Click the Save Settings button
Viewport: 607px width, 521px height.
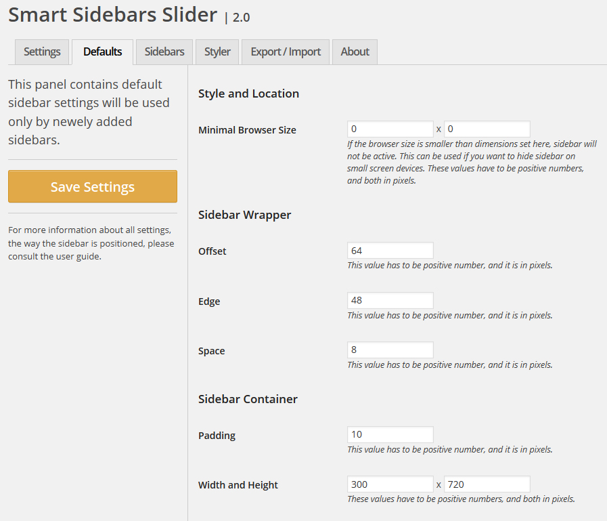[x=92, y=186]
